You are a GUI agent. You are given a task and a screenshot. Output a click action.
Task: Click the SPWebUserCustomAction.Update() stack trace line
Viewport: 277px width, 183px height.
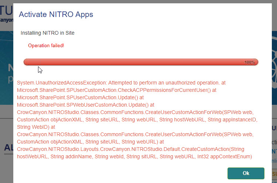tap(82, 105)
